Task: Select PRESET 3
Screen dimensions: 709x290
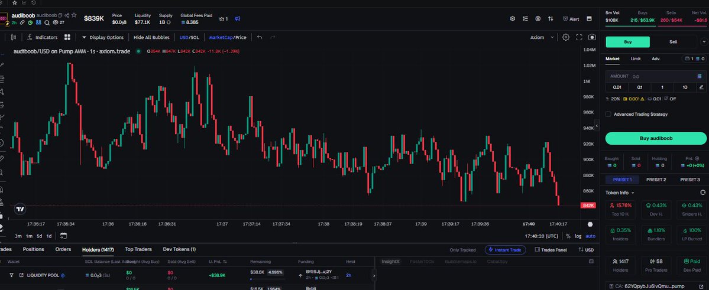Action: (x=690, y=180)
